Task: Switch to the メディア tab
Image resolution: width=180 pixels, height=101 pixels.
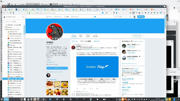Action: (x=97, y=41)
